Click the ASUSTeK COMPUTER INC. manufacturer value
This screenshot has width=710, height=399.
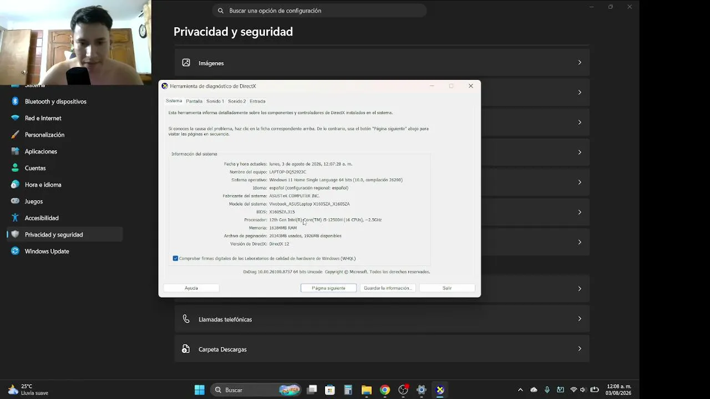coord(294,196)
